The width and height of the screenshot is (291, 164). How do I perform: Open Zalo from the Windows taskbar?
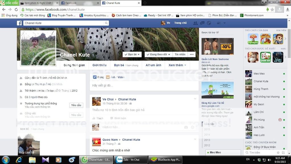131,160
